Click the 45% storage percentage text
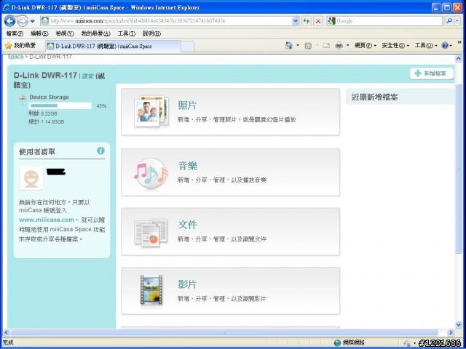The width and height of the screenshot is (466, 349). tap(101, 106)
